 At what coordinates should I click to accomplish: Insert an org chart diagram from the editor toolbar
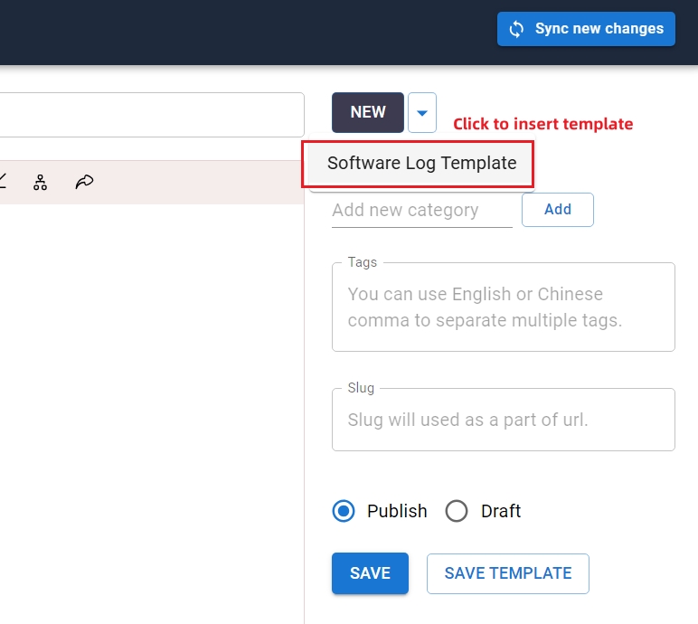[40, 182]
